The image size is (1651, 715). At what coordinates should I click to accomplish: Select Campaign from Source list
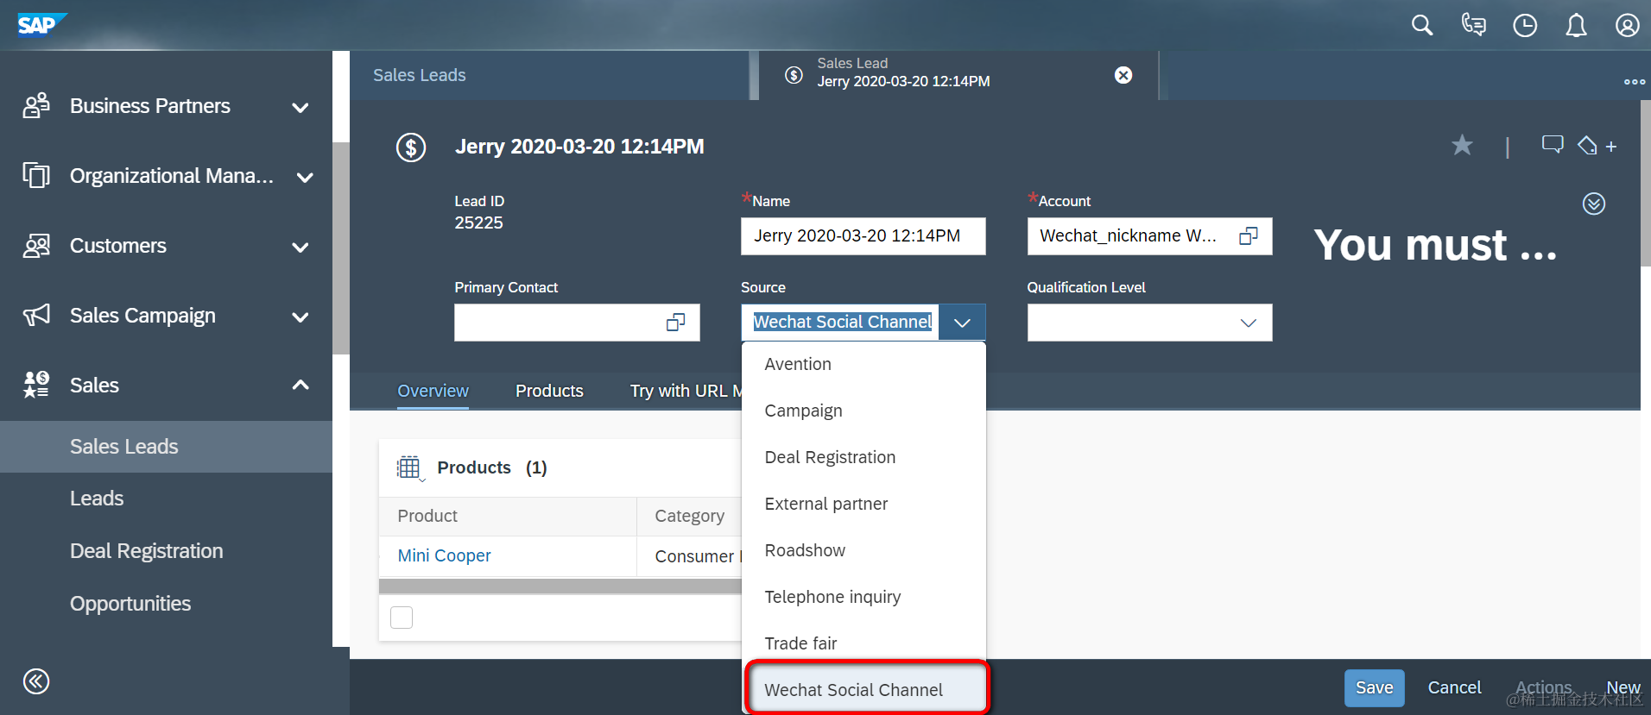863,411
